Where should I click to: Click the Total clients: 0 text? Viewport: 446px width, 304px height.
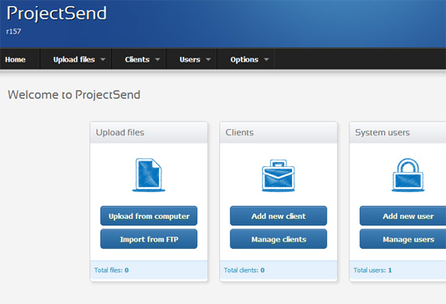click(x=244, y=270)
